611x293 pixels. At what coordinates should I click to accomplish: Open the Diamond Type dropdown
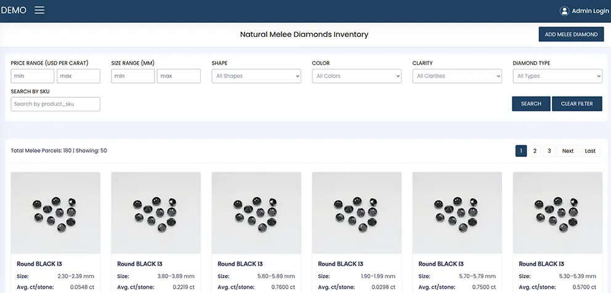pyautogui.click(x=557, y=76)
